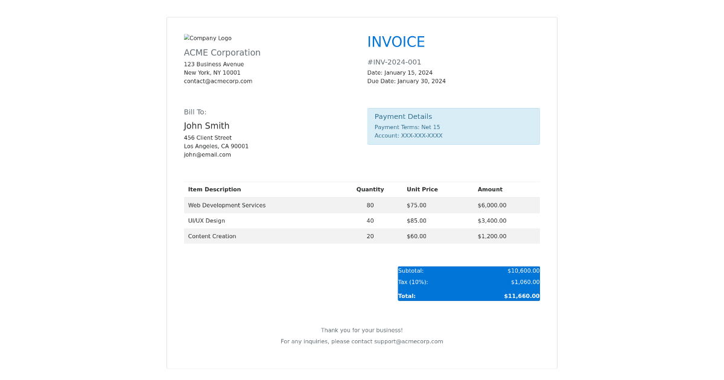The image size is (724, 380).
Task: Select the INVOICE heading
Action: pos(396,42)
